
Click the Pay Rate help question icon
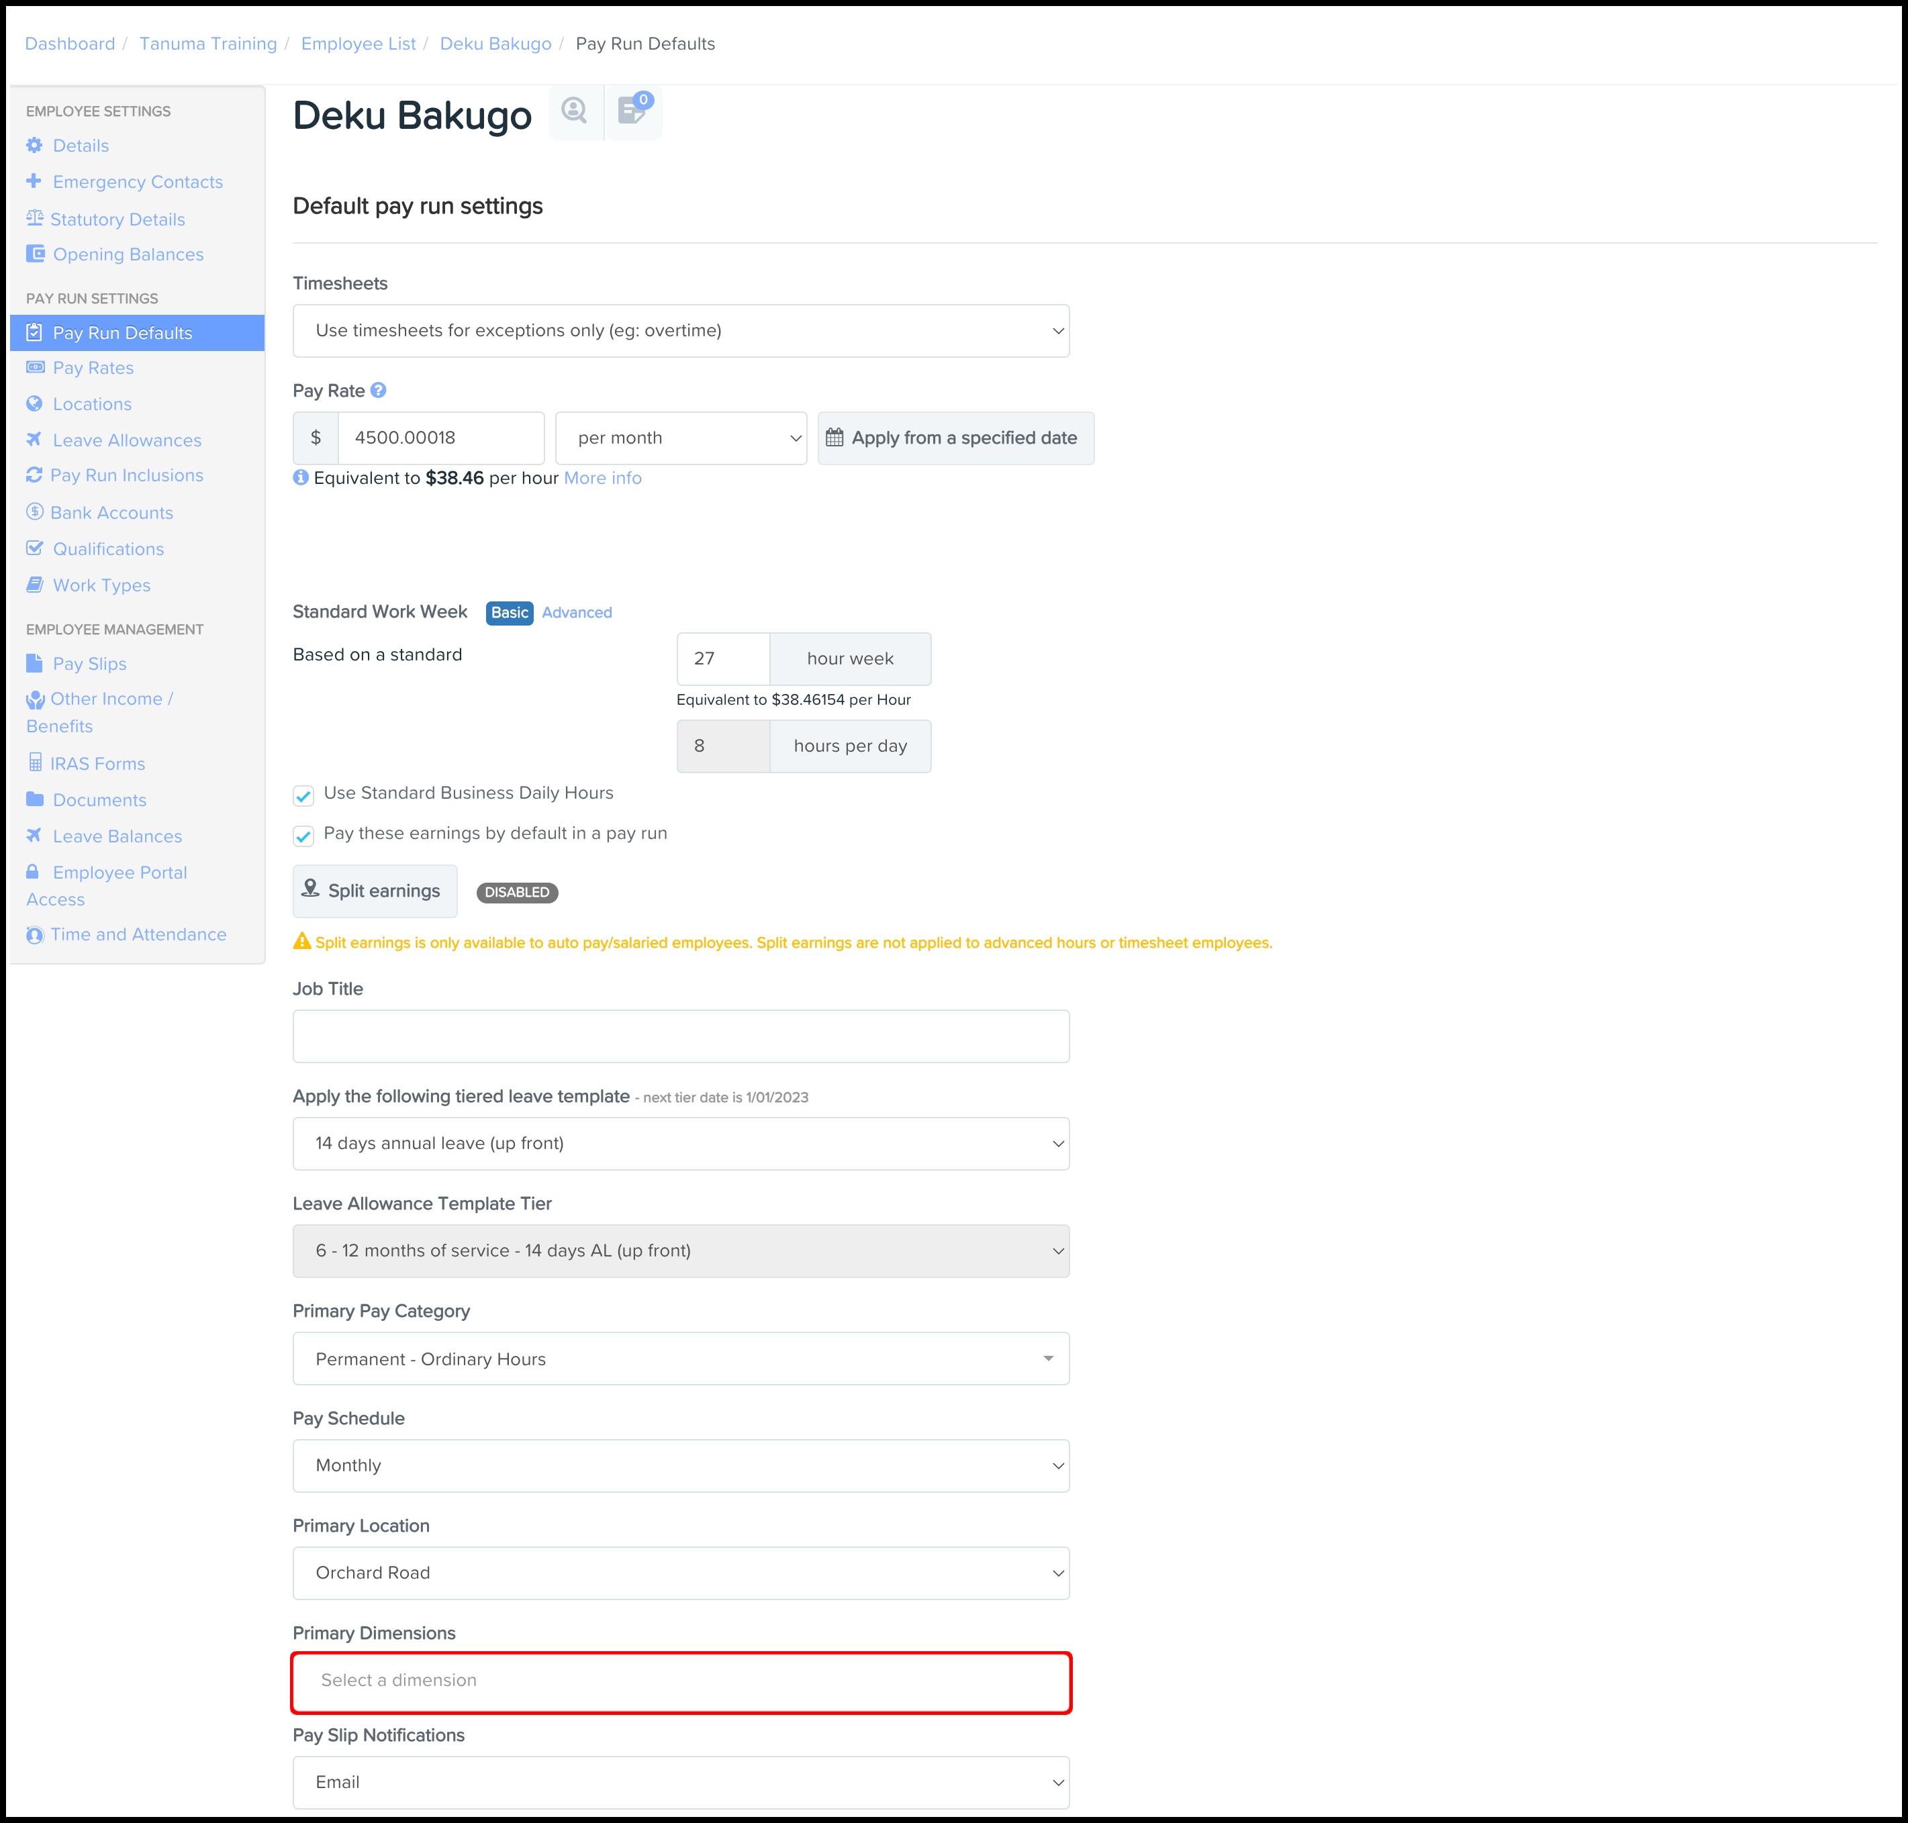[379, 391]
